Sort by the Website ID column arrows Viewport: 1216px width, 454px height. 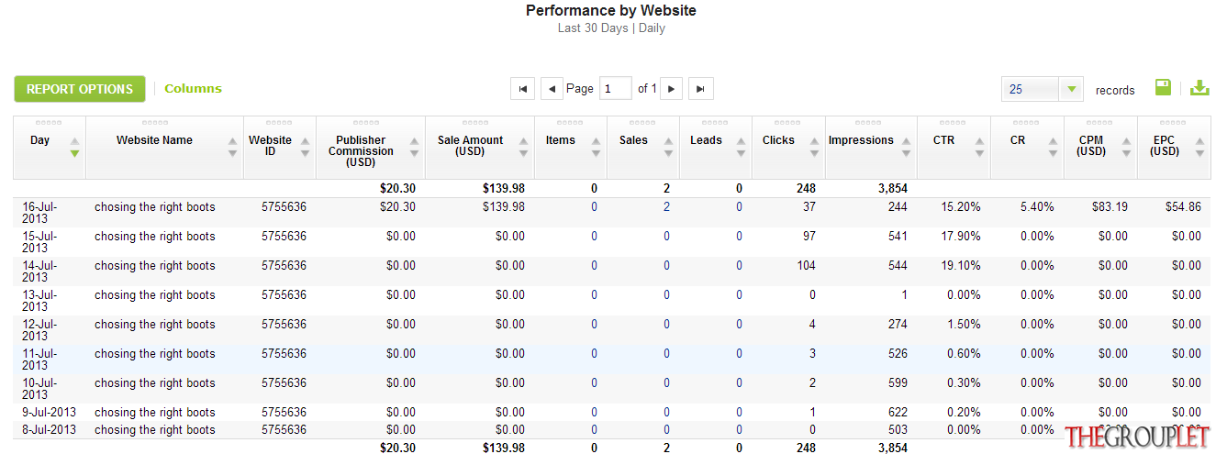coord(306,147)
